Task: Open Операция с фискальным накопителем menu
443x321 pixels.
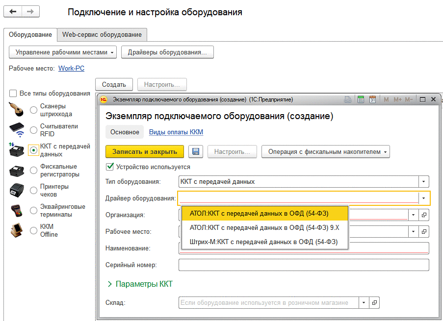Action: [x=326, y=151]
